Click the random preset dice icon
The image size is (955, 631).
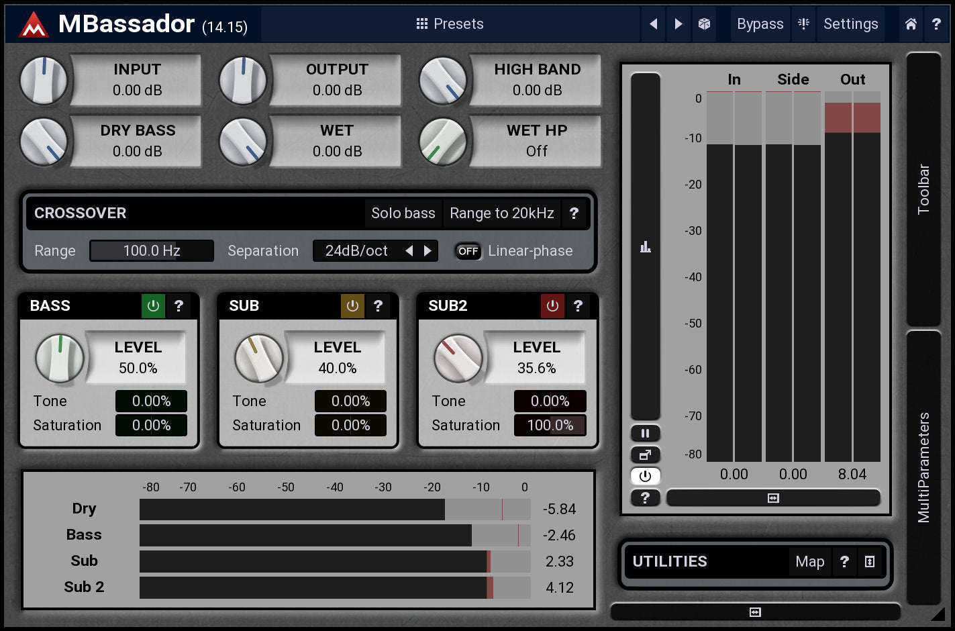click(x=704, y=24)
